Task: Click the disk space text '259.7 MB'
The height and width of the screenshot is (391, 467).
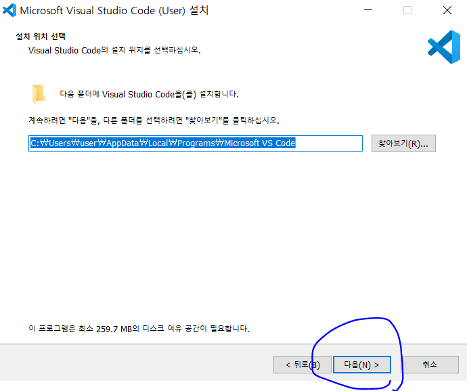Action: tap(114, 329)
